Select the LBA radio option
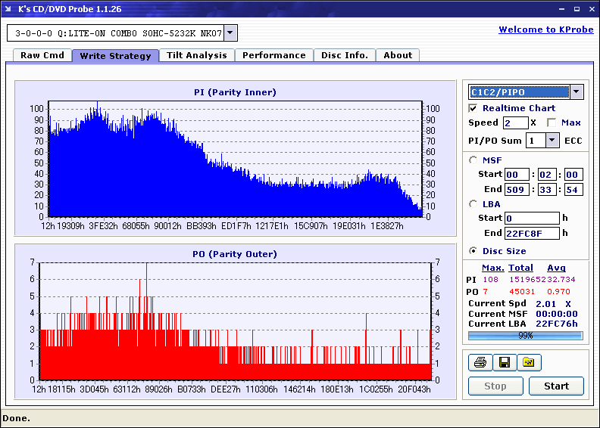Screen dimensions: 600x428 (x=473, y=204)
